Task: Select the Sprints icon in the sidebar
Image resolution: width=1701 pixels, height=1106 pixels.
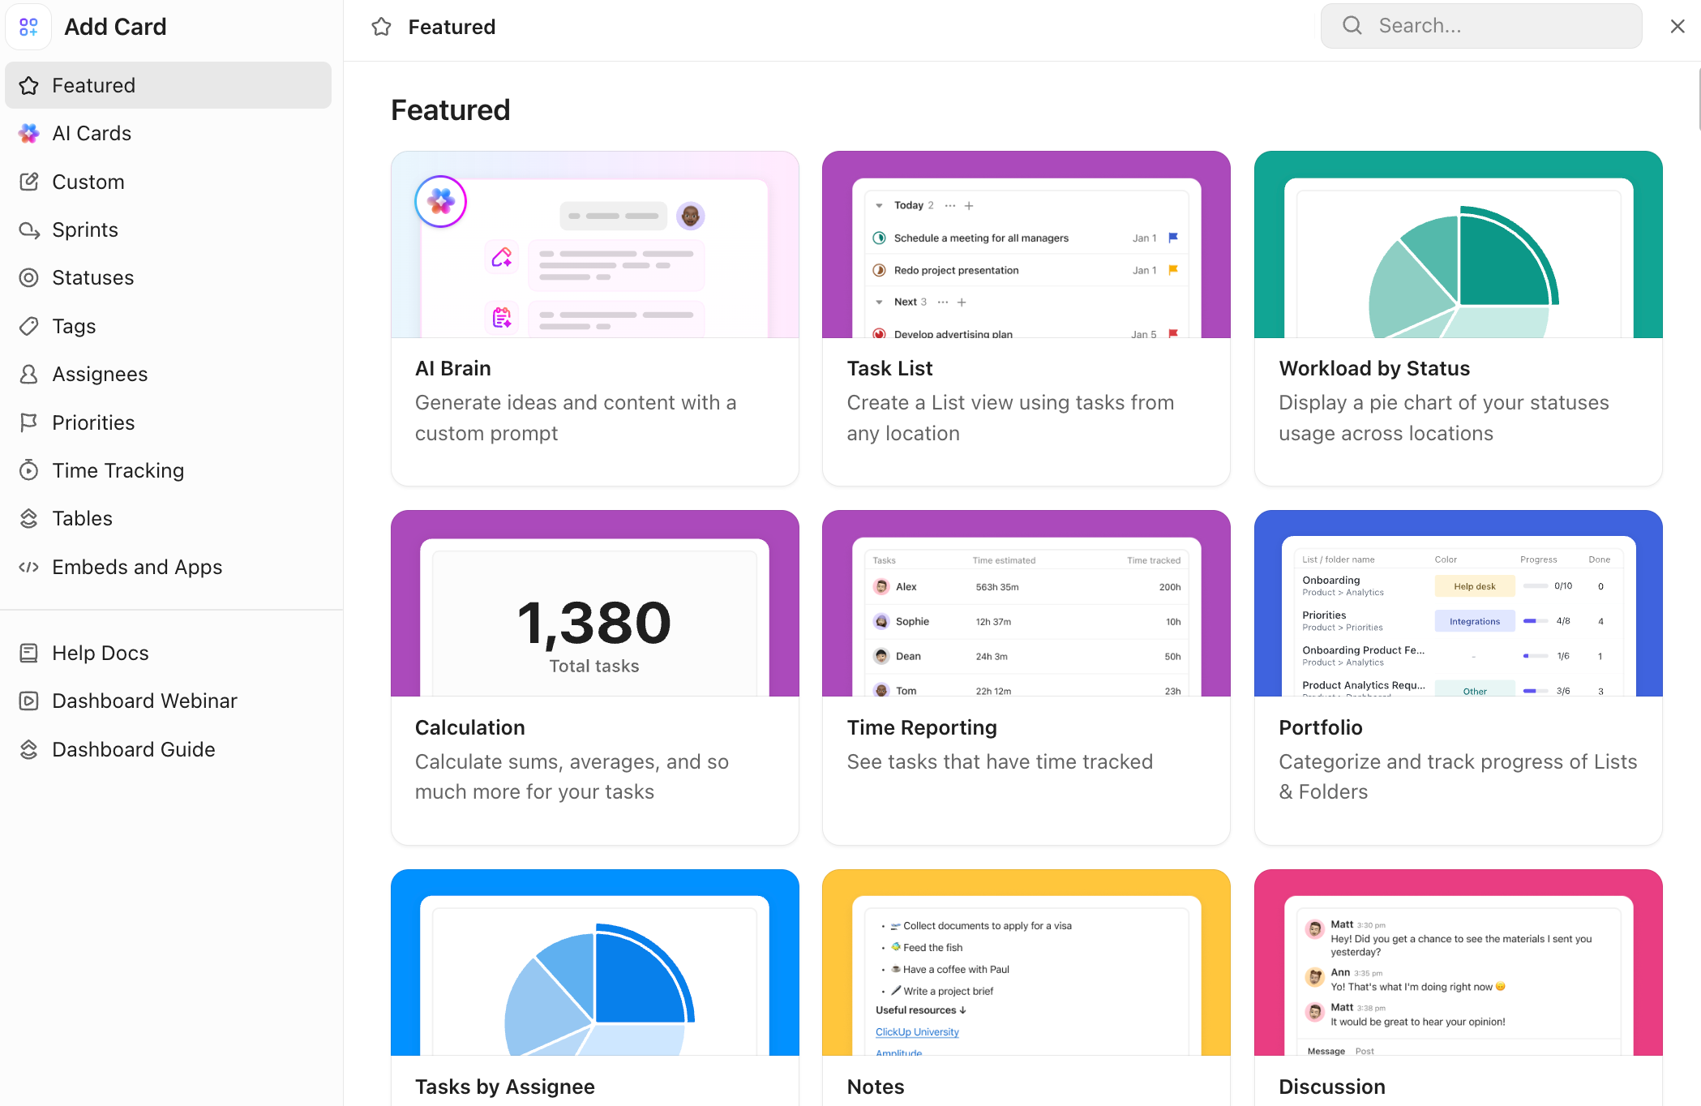Action: [x=29, y=229]
